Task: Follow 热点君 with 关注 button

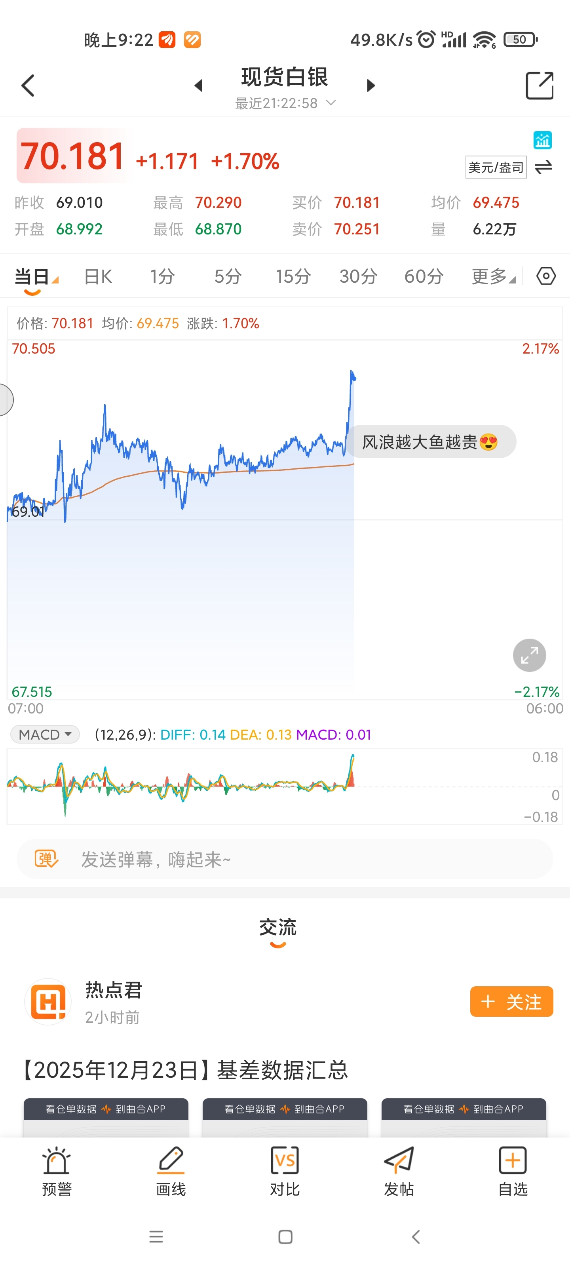Action: pos(511,1001)
